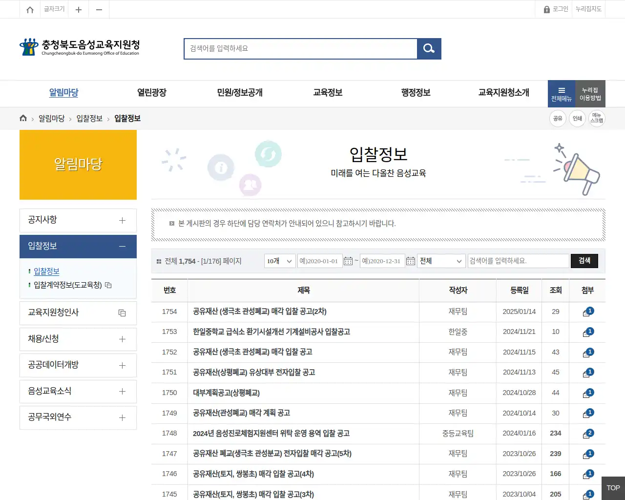The height and width of the screenshot is (500, 625).
Task: Click the 로그인 lock link
Action: coord(556,9)
